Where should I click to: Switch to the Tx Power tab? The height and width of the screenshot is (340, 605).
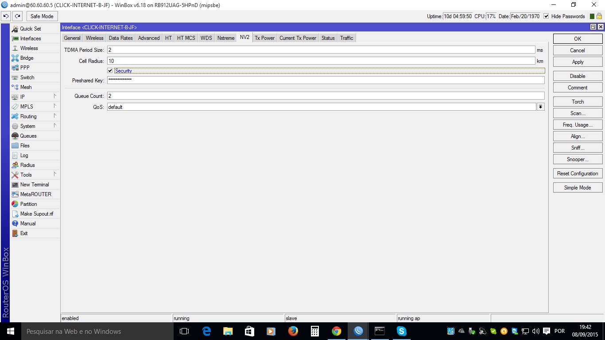(265, 38)
